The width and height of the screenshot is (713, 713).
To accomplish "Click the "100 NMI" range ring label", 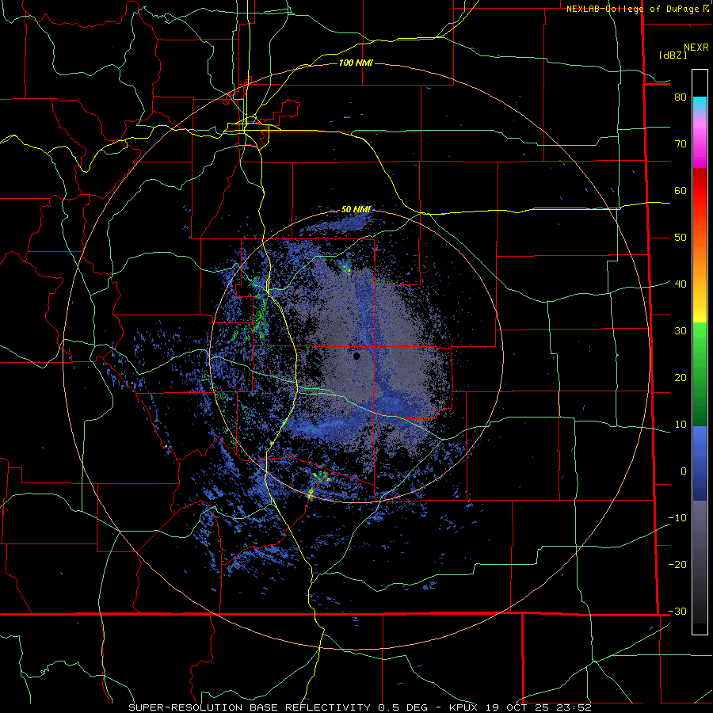I will click(356, 63).
